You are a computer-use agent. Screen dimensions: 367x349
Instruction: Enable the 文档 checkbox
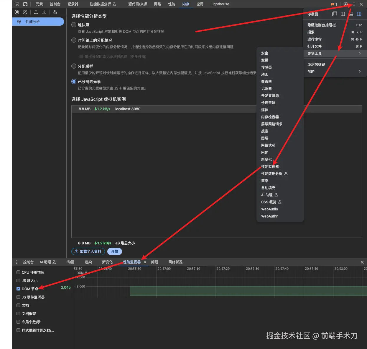pos(18,305)
